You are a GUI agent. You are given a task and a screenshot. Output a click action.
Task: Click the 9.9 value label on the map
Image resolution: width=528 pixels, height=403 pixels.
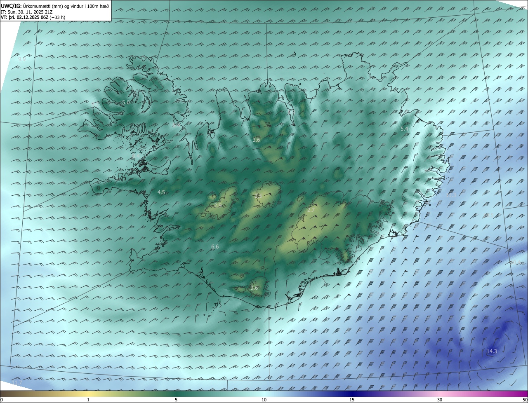(x=22, y=59)
